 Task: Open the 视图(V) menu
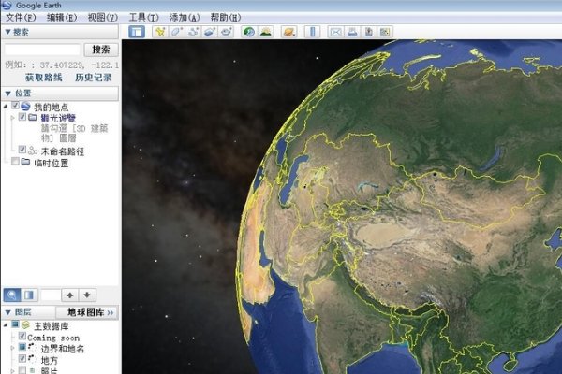(103, 17)
